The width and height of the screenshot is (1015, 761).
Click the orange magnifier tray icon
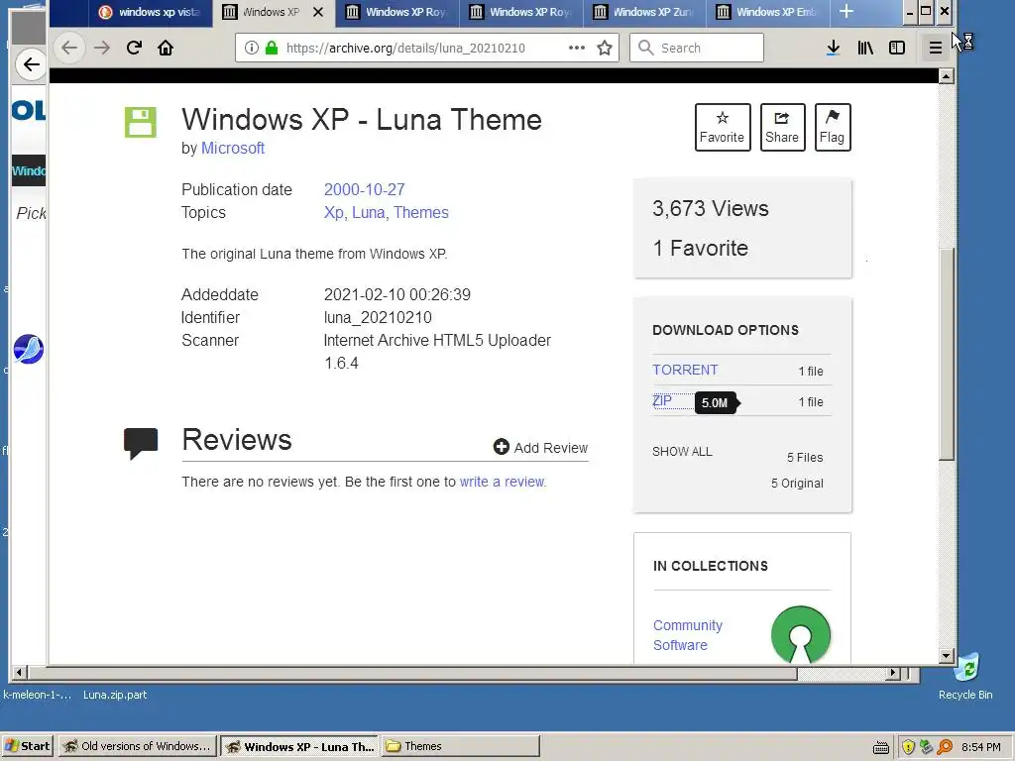click(945, 747)
